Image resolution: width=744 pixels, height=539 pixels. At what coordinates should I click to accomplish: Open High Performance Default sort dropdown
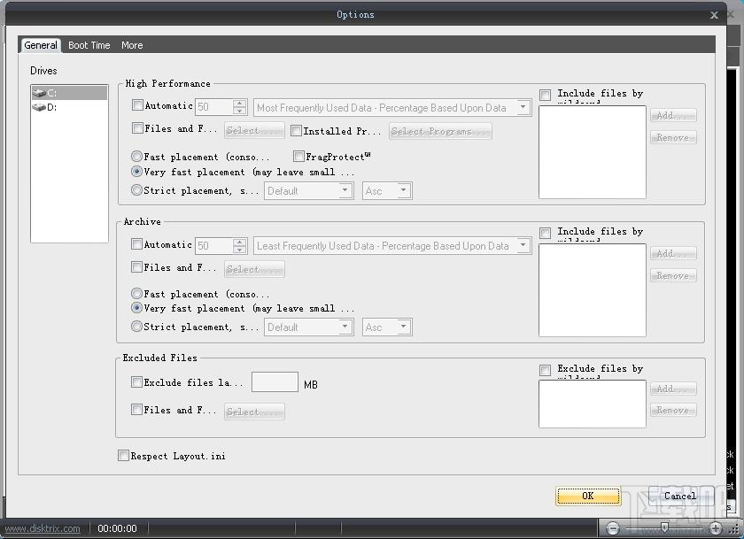coord(308,191)
